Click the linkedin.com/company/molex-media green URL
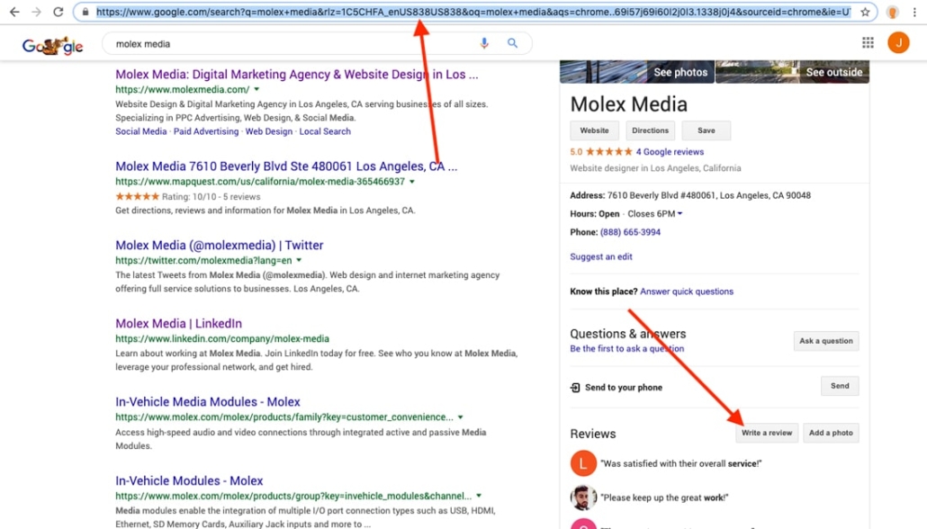The width and height of the screenshot is (927, 529). 222,338
